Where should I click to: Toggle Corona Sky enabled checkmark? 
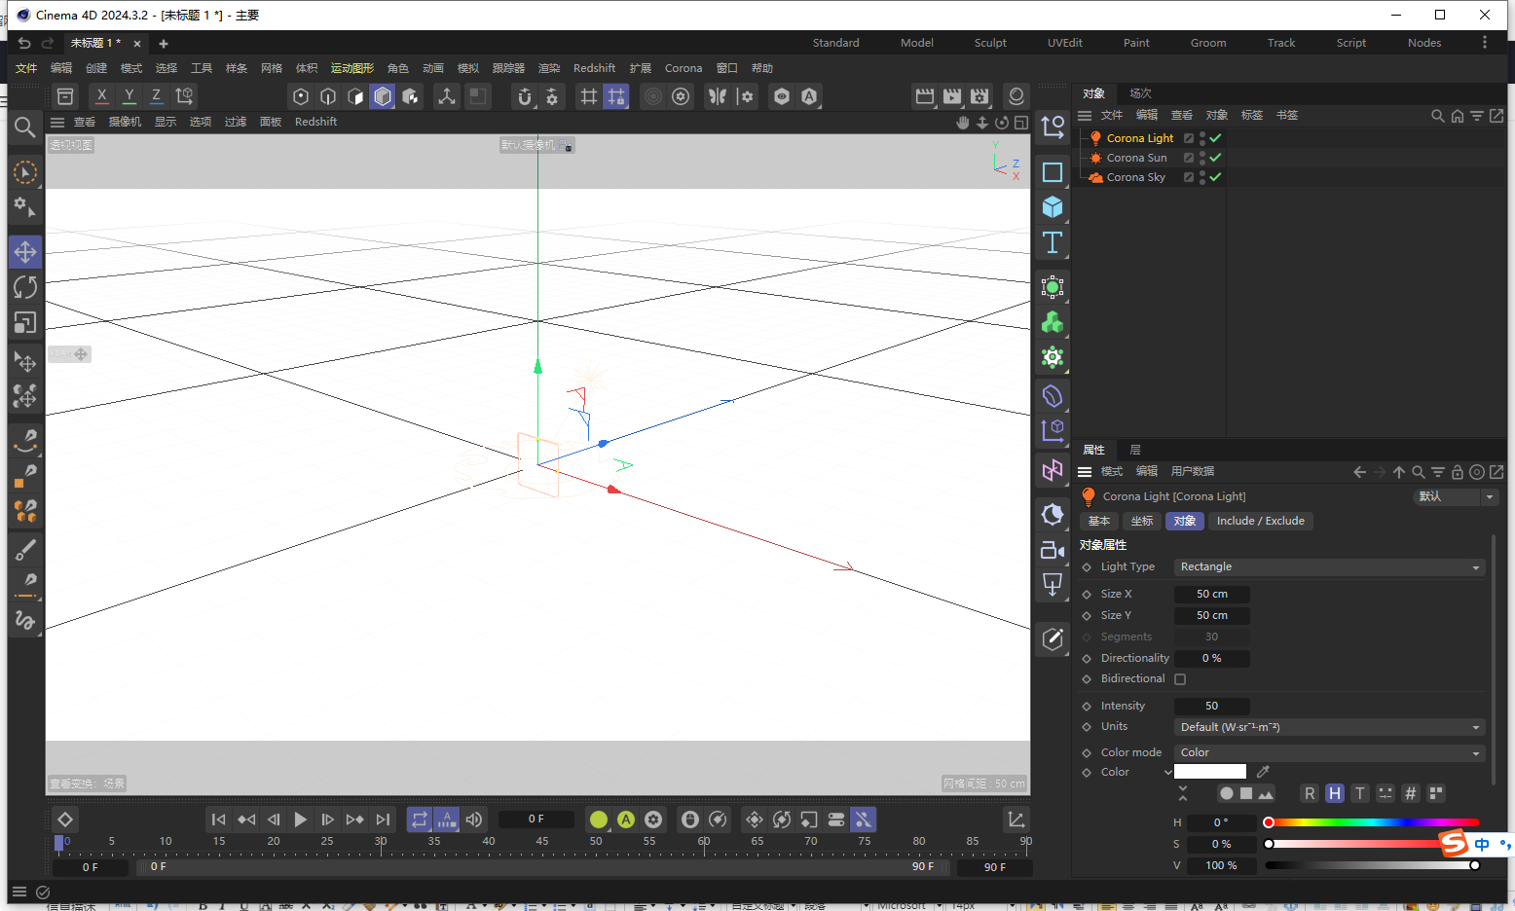(x=1215, y=177)
